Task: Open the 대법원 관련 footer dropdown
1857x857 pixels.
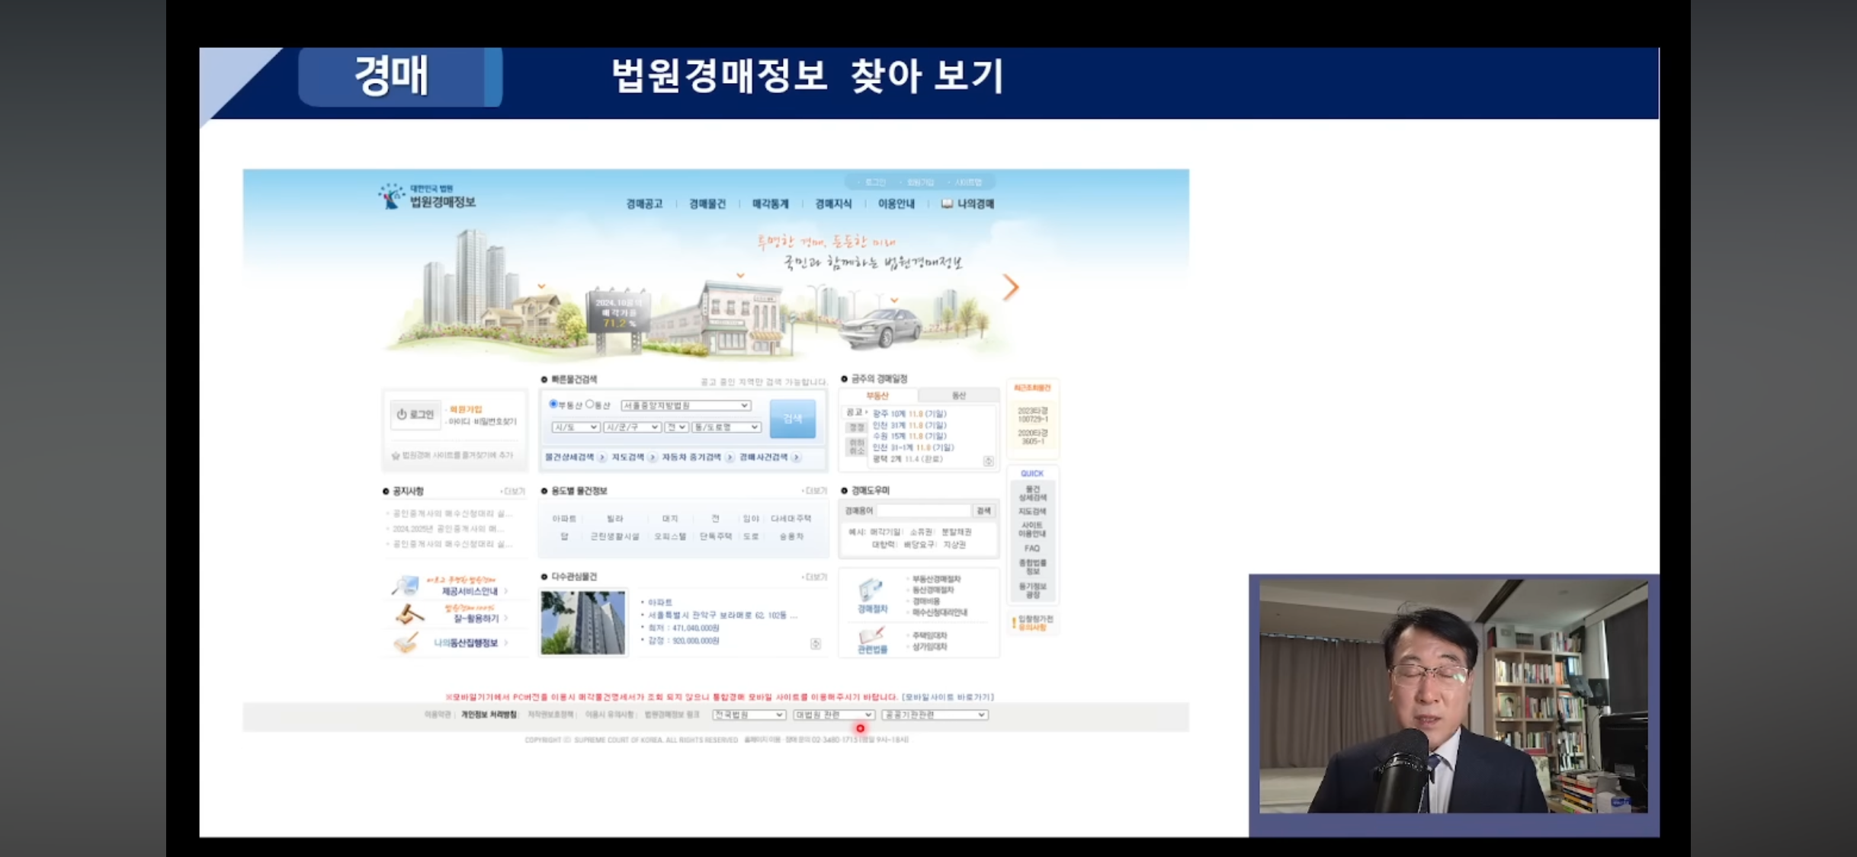Action: point(833,715)
